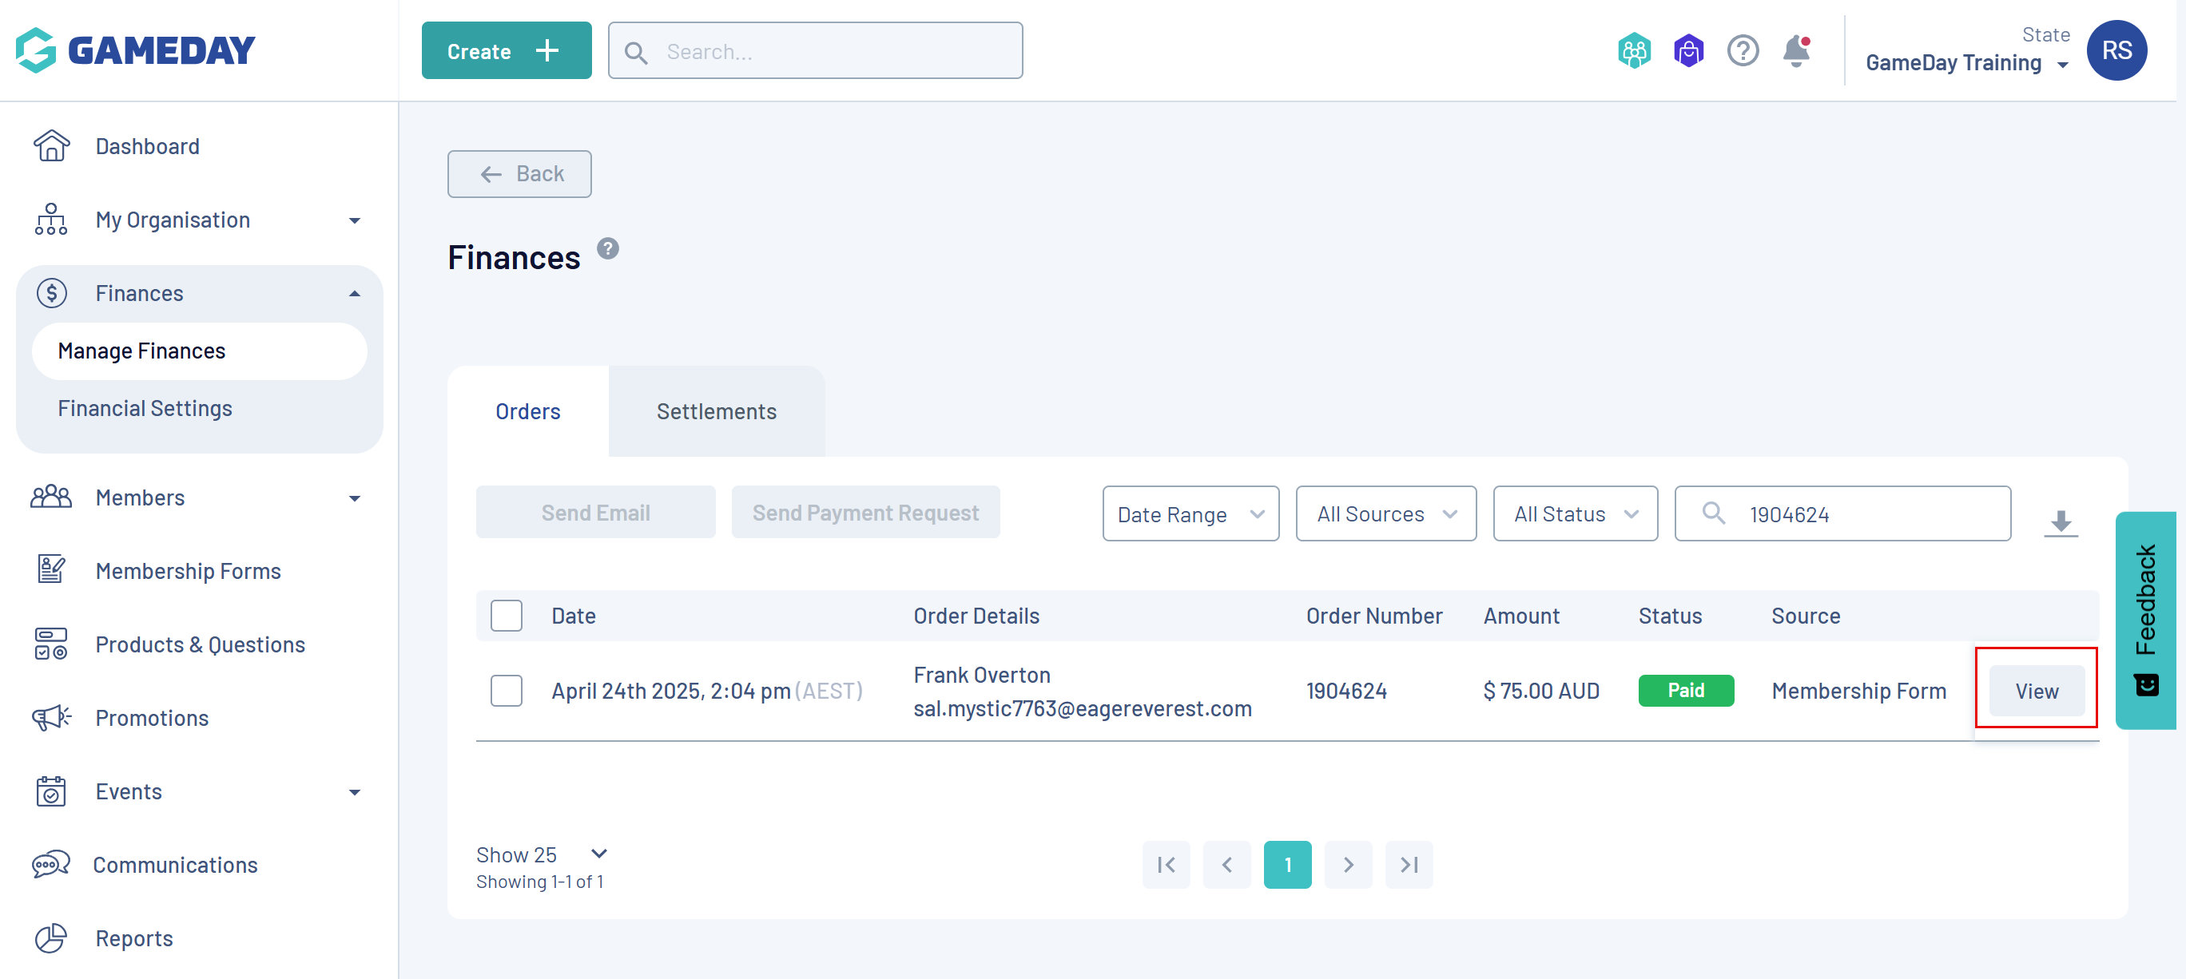Select the Frank Overton order checkbox
This screenshot has width=2186, height=979.
pos(506,690)
